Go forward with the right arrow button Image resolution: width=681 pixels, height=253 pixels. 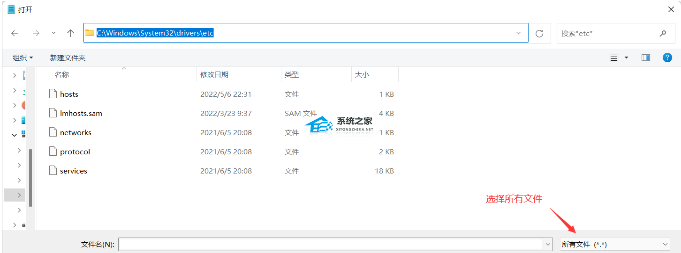click(x=36, y=33)
